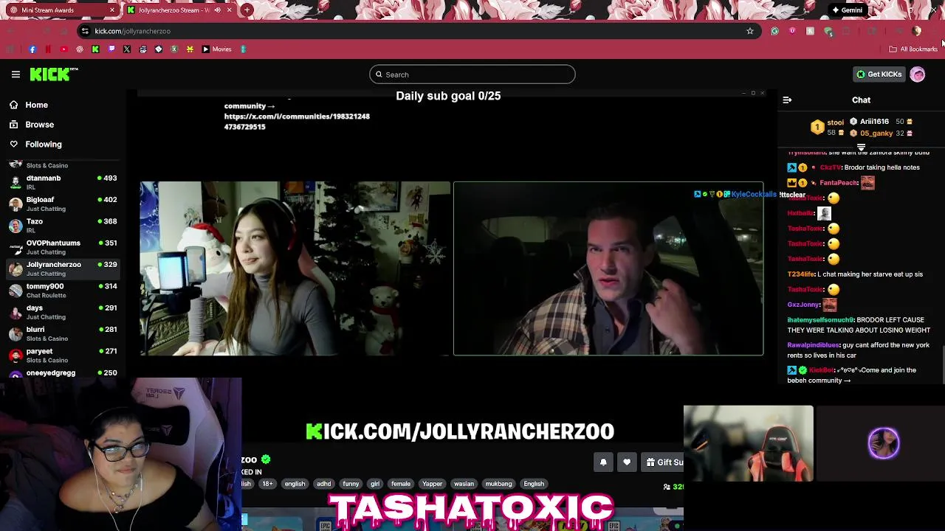
Task: Bookmark this page with the star icon
Action: coord(750,31)
